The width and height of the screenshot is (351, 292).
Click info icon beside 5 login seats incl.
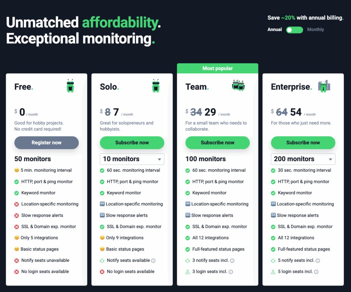click(x=316, y=272)
